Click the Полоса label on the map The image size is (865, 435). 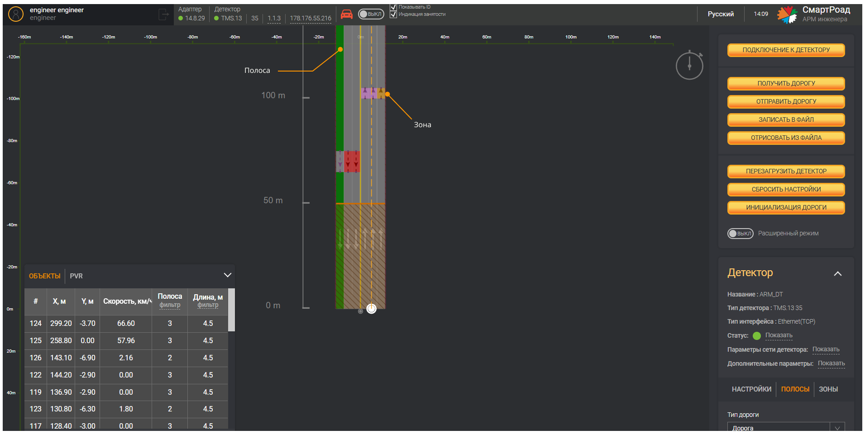(x=257, y=71)
